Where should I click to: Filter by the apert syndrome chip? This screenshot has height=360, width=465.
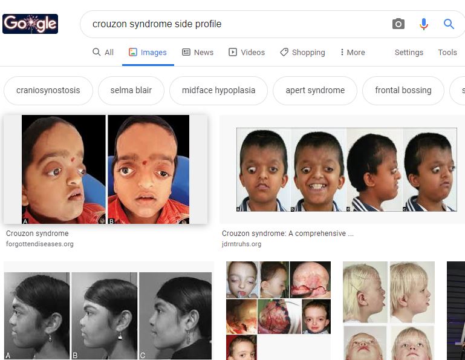pos(315,91)
